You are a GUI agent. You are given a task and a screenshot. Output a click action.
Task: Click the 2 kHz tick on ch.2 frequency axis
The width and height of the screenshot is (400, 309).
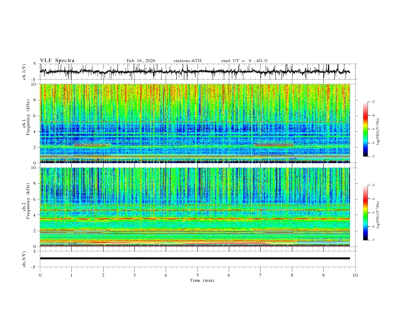tap(35, 231)
